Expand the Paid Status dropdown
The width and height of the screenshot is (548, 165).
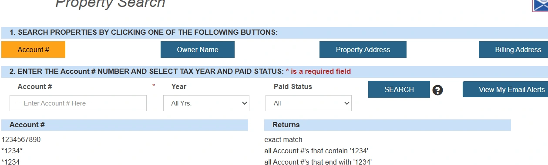point(309,103)
